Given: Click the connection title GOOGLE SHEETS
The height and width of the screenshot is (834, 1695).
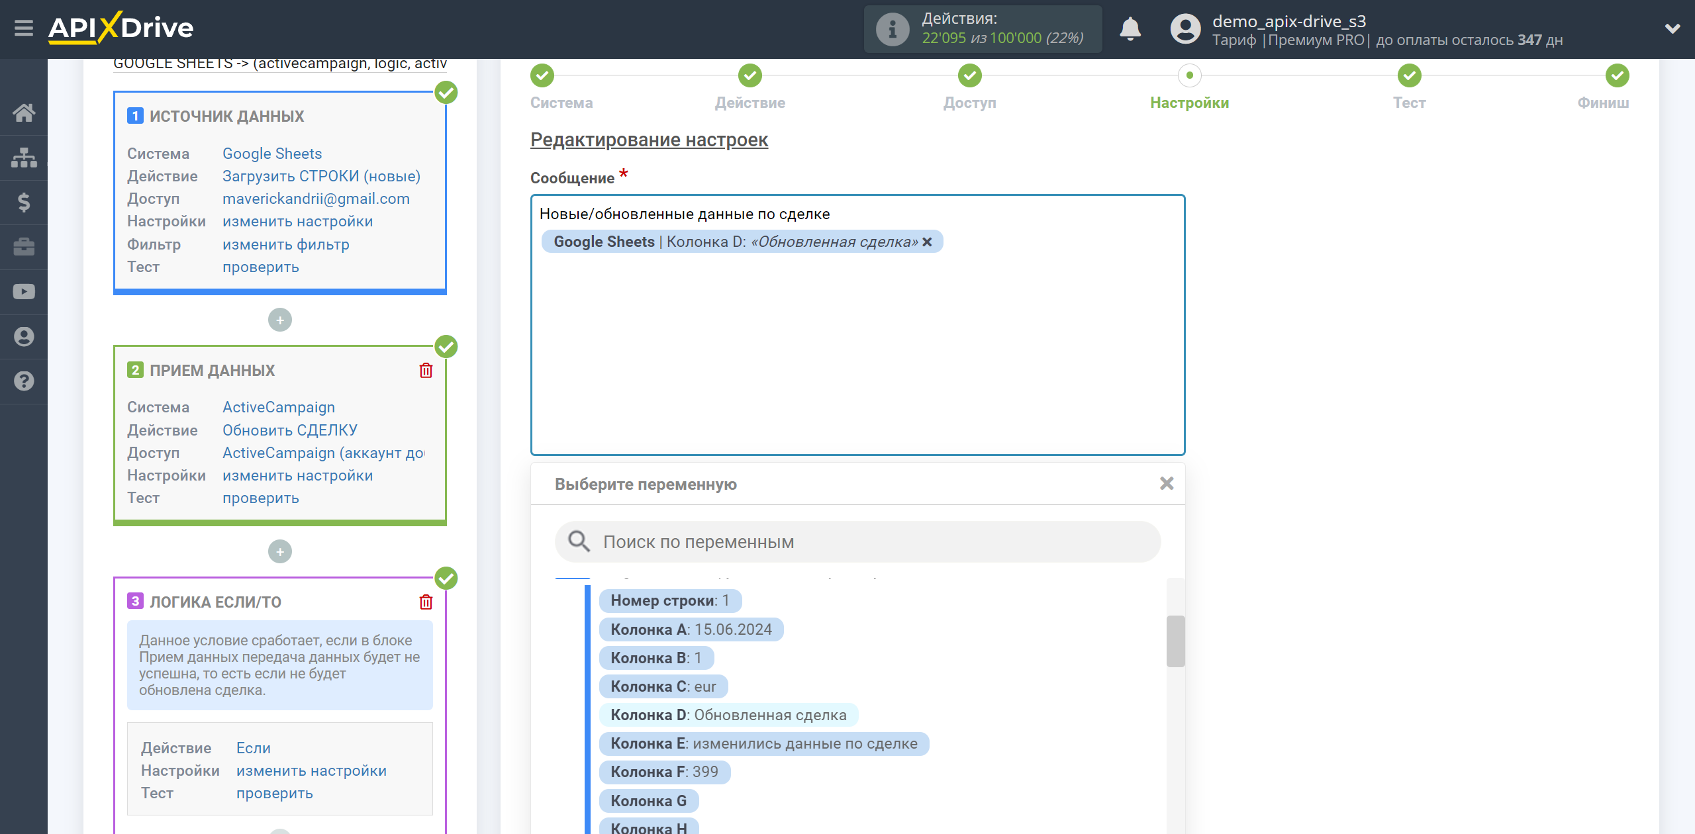Looking at the screenshot, I should (x=279, y=64).
